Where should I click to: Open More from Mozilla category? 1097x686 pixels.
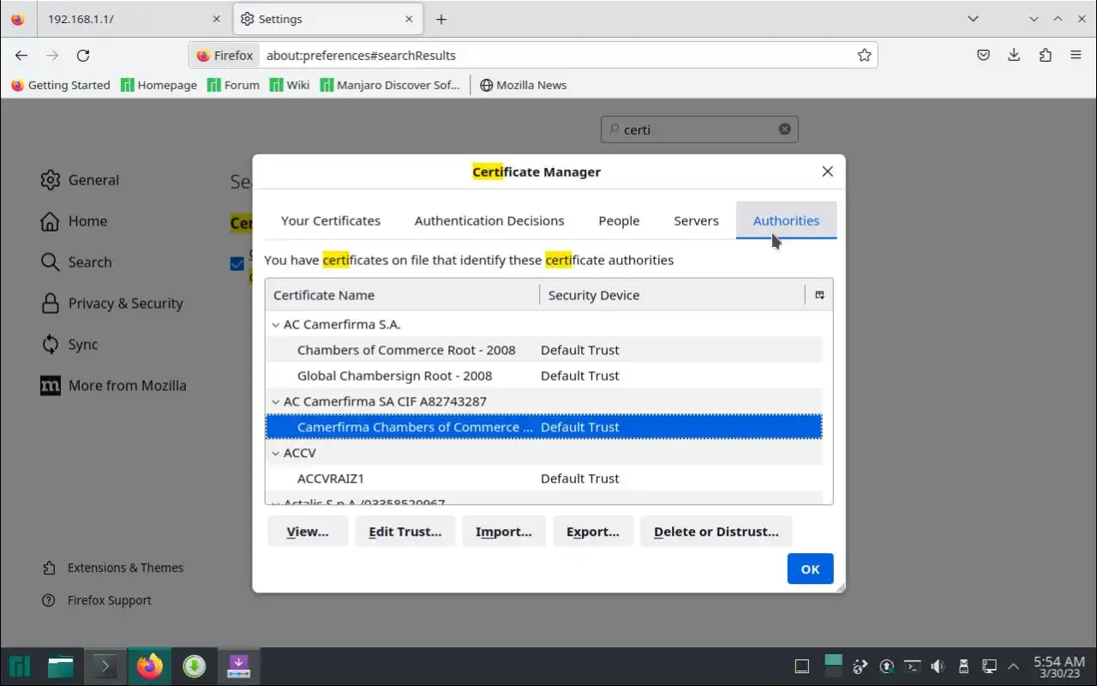pos(113,386)
